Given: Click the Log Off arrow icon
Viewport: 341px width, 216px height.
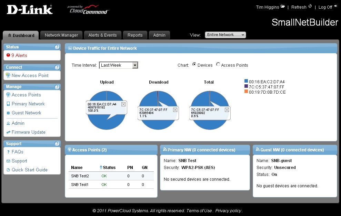Looking at the screenshot, I should [335, 6].
